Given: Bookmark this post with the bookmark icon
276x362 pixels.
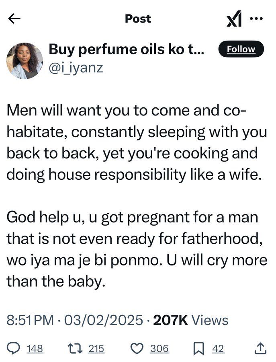Looking at the screenshot, I should (198, 348).
